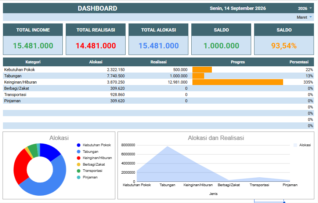318x203 pixels.
Task: Click the teal Pinjaman legend dot
Action: (x=79, y=177)
